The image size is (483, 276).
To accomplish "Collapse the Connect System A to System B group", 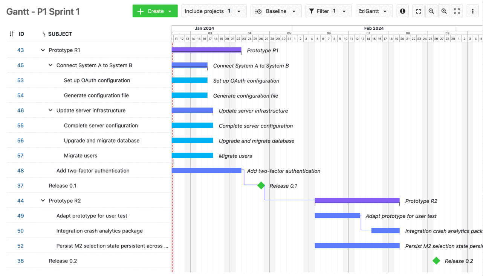I will click(x=50, y=65).
